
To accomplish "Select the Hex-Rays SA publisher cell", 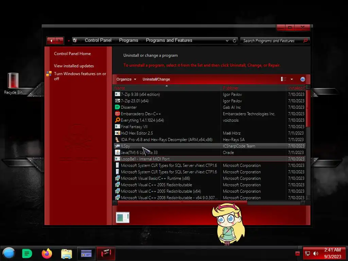I will (x=234, y=139).
